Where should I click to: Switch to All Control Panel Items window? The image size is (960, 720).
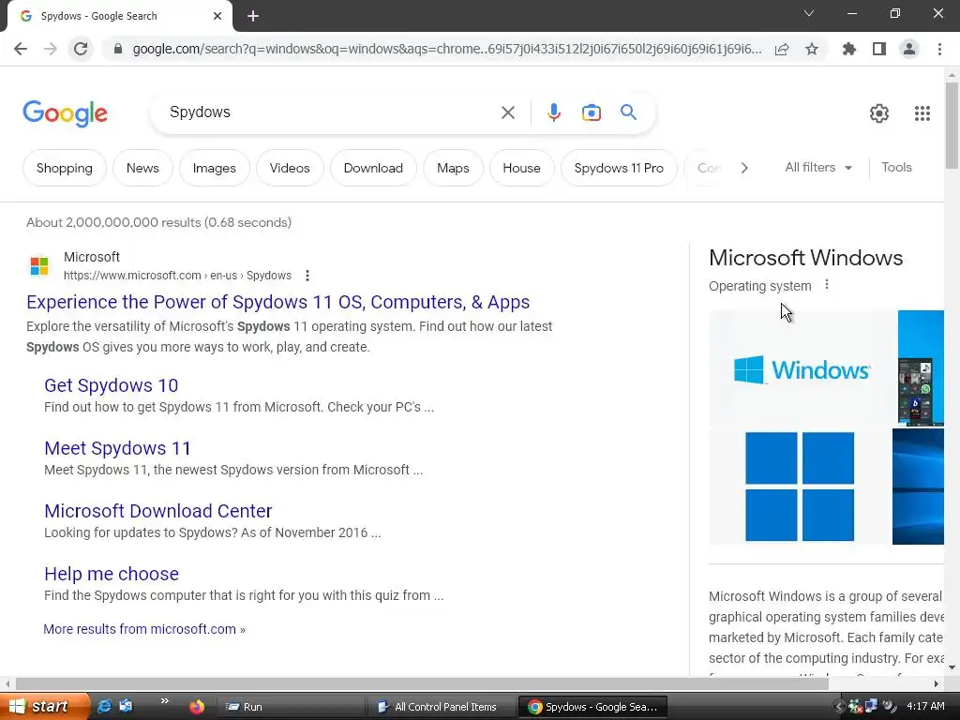click(442, 707)
